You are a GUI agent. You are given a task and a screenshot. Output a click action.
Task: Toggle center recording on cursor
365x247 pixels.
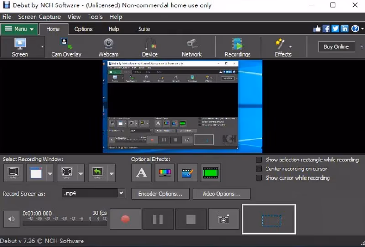(x=259, y=169)
